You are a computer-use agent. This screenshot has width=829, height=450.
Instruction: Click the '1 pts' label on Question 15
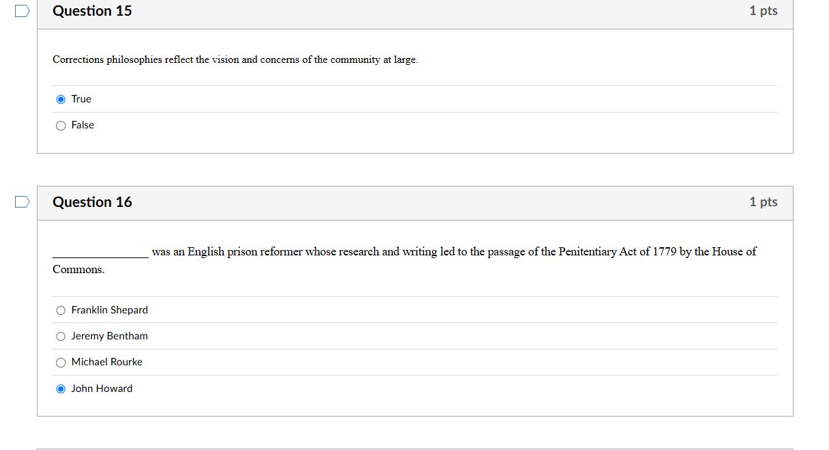coord(763,11)
